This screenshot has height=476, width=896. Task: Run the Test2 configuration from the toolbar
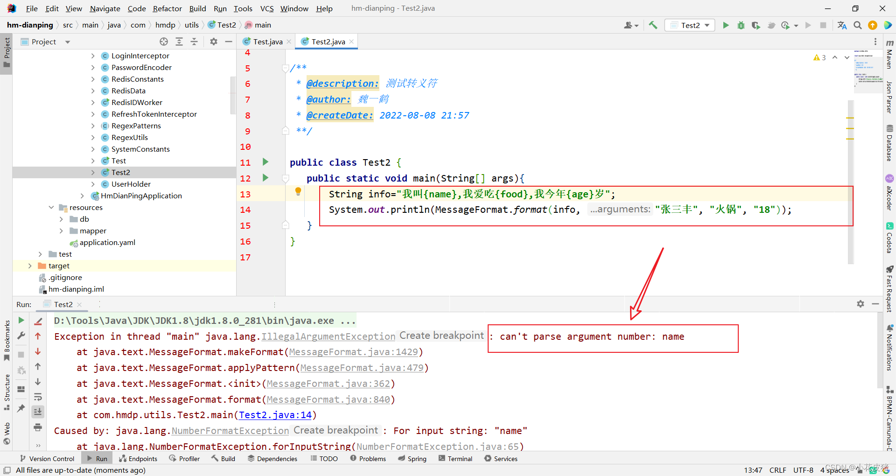tap(726, 25)
